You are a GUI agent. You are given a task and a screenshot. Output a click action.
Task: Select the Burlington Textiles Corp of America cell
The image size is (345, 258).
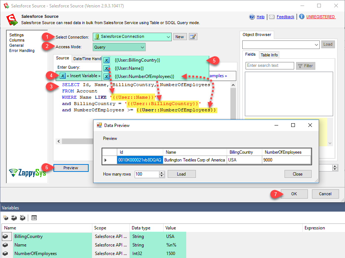(195, 160)
